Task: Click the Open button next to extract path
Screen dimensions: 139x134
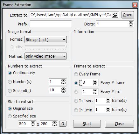Action: tap(128, 15)
